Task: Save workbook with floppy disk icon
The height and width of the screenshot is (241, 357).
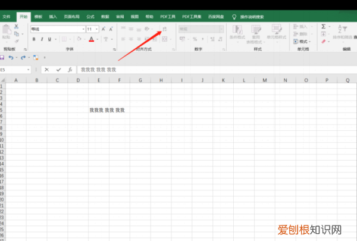Action: [2, 57]
